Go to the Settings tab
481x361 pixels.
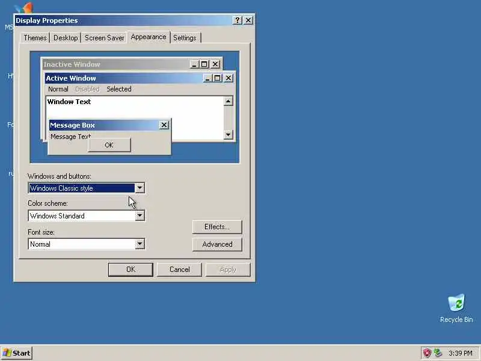[x=185, y=38]
